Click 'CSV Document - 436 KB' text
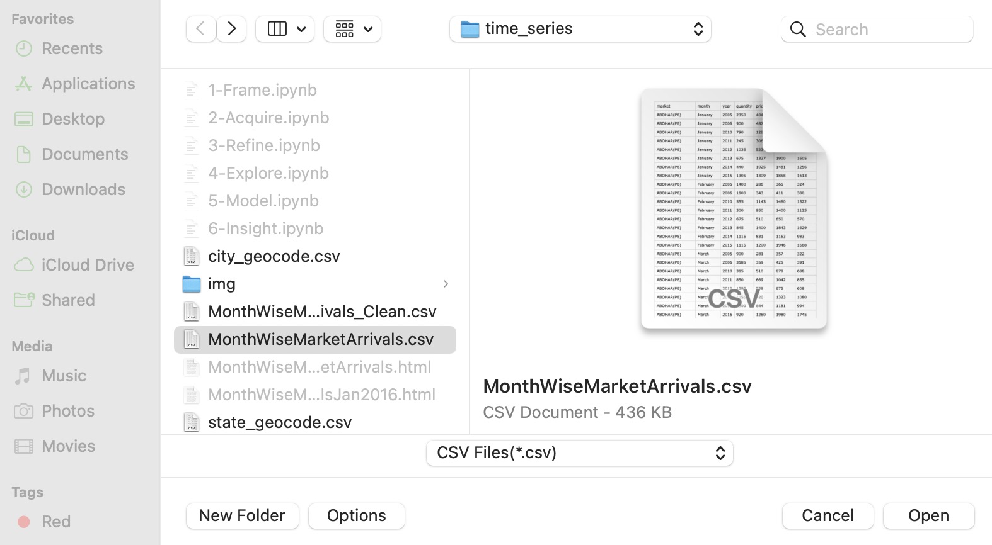992x545 pixels. coord(577,412)
